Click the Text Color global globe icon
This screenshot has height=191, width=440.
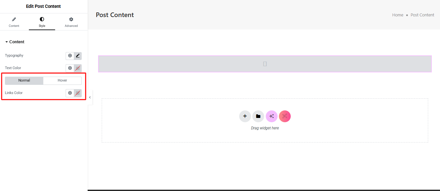70,68
